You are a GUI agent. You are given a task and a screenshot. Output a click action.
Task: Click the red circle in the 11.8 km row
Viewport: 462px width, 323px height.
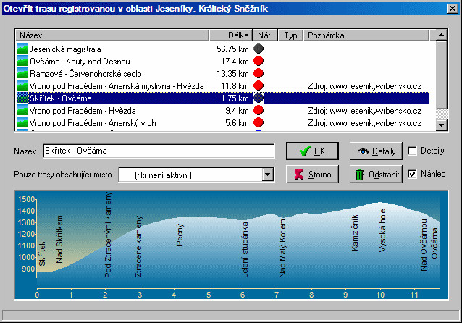[x=259, y=85]
